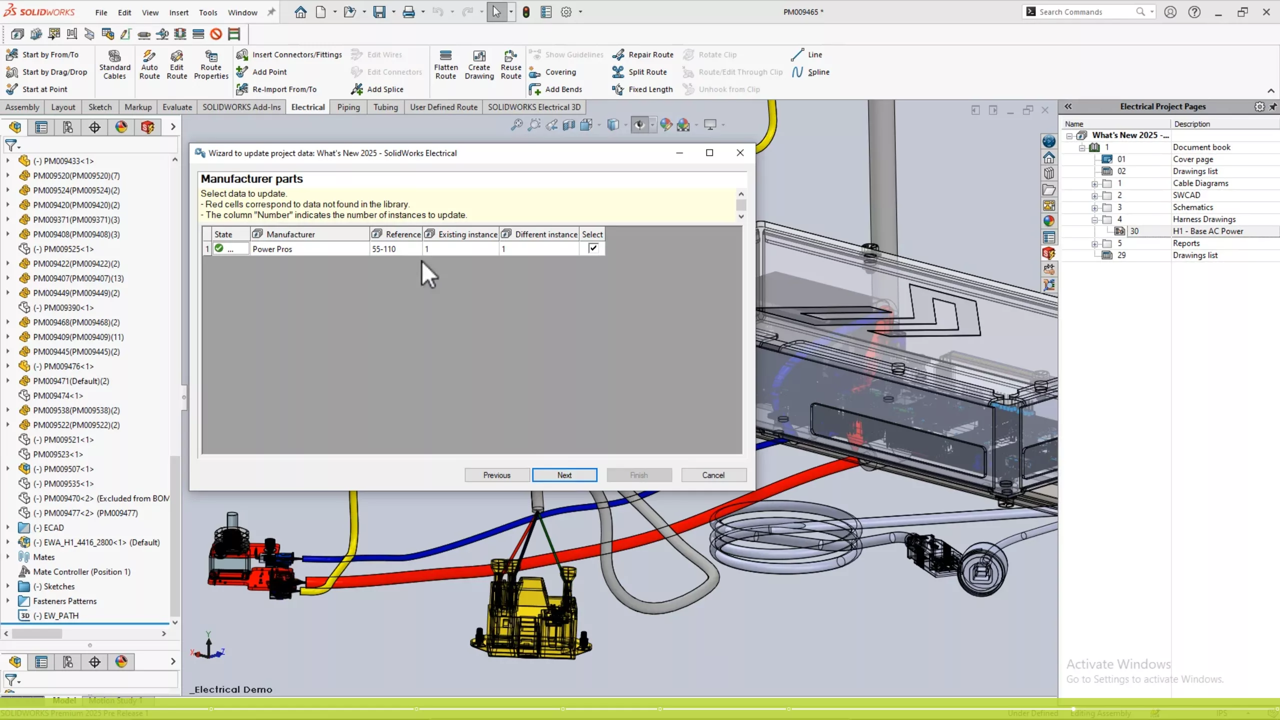The image size is (1280, 720).
Task: Open the Insert menu
Action: click(x=179, y=12)
